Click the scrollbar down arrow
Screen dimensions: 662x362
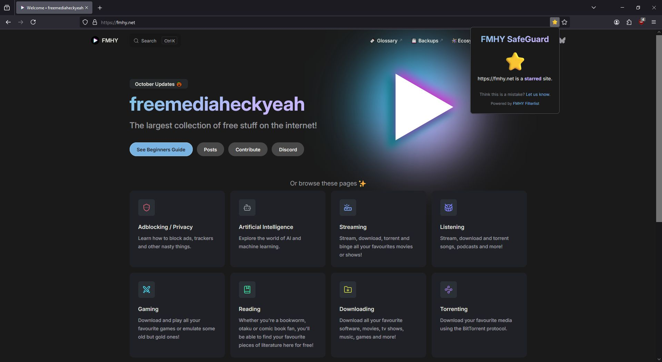(x=659, y=359)
